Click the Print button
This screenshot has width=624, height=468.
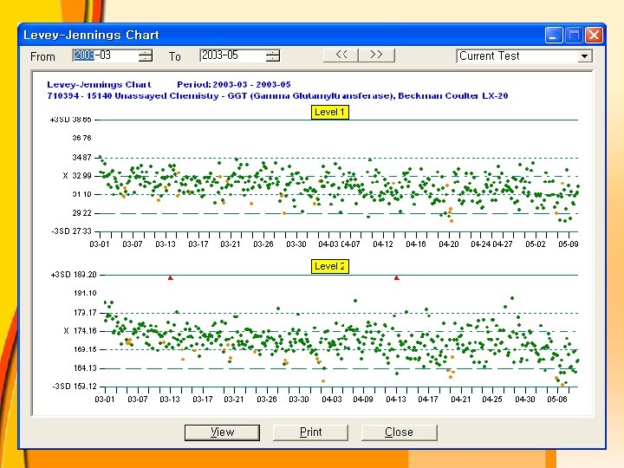(310, 432)
